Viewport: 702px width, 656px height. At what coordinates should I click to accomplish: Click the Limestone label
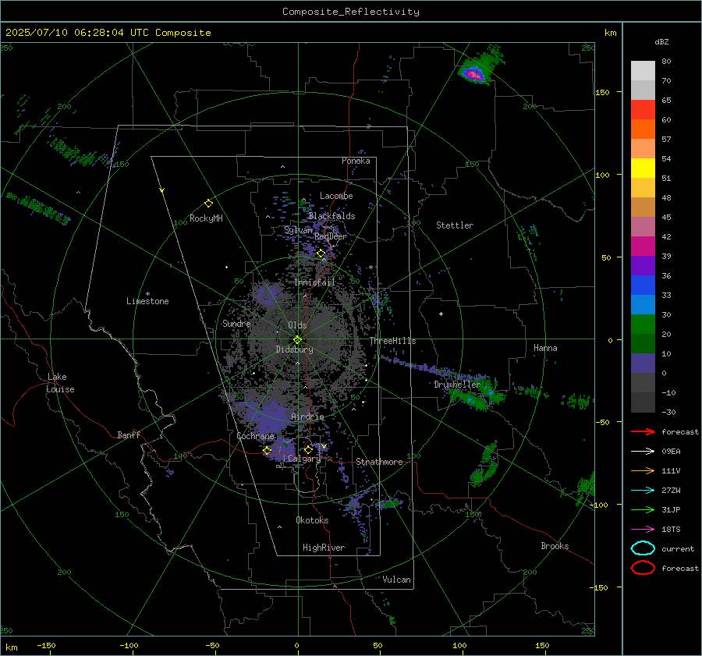click(147, 301)
